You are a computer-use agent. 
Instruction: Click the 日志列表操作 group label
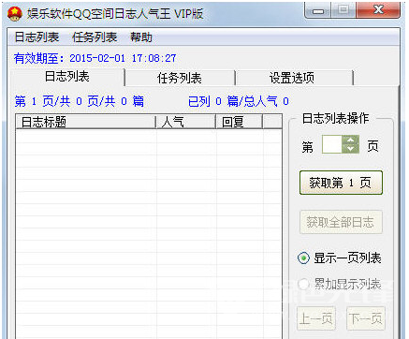point(335,118)
